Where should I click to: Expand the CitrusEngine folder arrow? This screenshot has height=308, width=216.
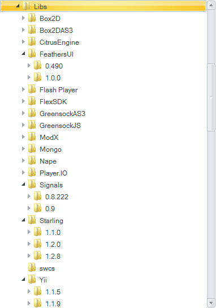[x=23, y=42]
